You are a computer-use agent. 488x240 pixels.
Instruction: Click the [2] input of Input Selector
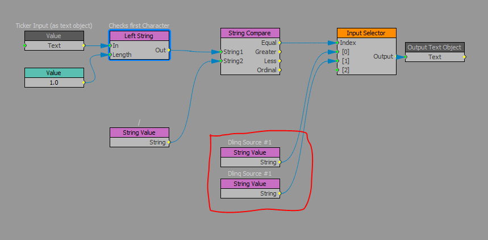337,70
